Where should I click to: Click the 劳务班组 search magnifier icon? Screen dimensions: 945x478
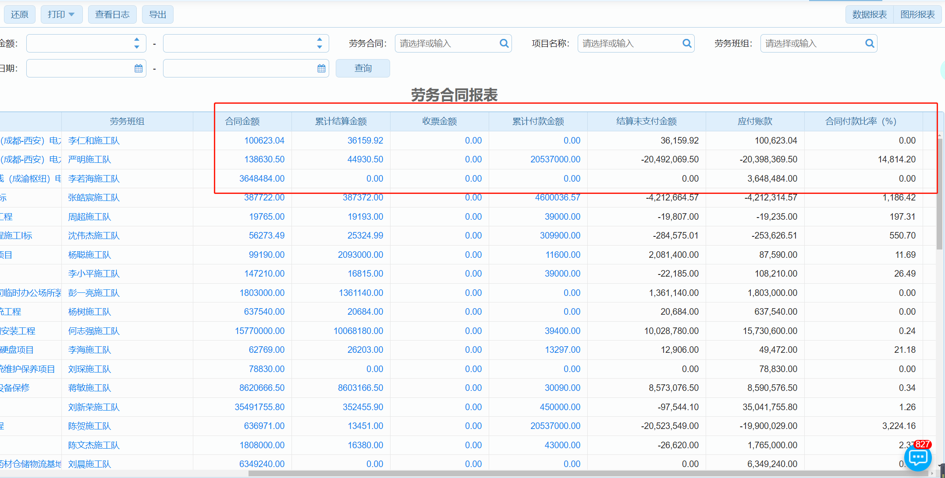870,43
